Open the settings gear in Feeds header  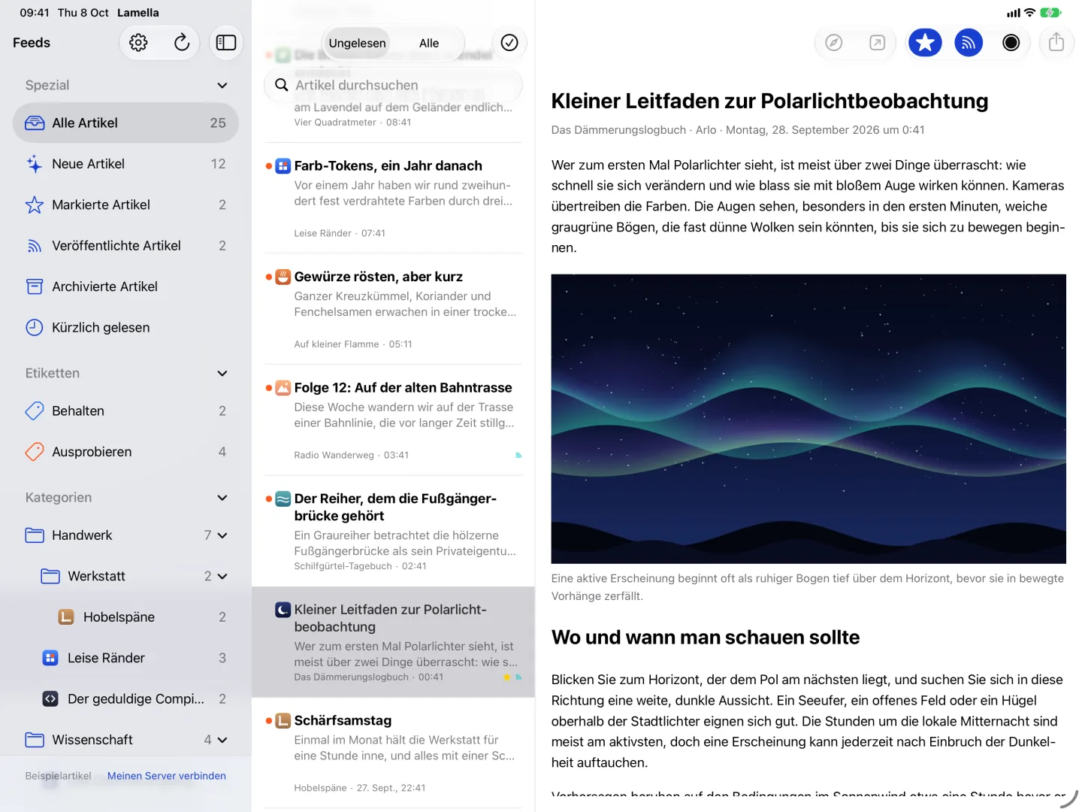(x=138, y=43)
